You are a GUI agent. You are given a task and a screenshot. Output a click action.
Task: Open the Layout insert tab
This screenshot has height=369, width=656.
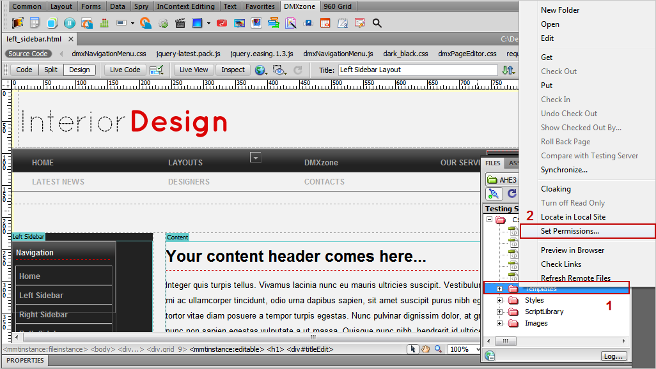click(x=61, y=6)
